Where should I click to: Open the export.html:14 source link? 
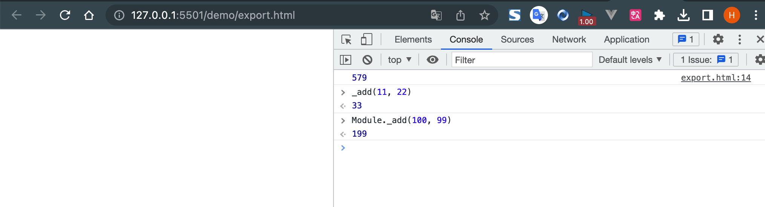pos(715,78)
